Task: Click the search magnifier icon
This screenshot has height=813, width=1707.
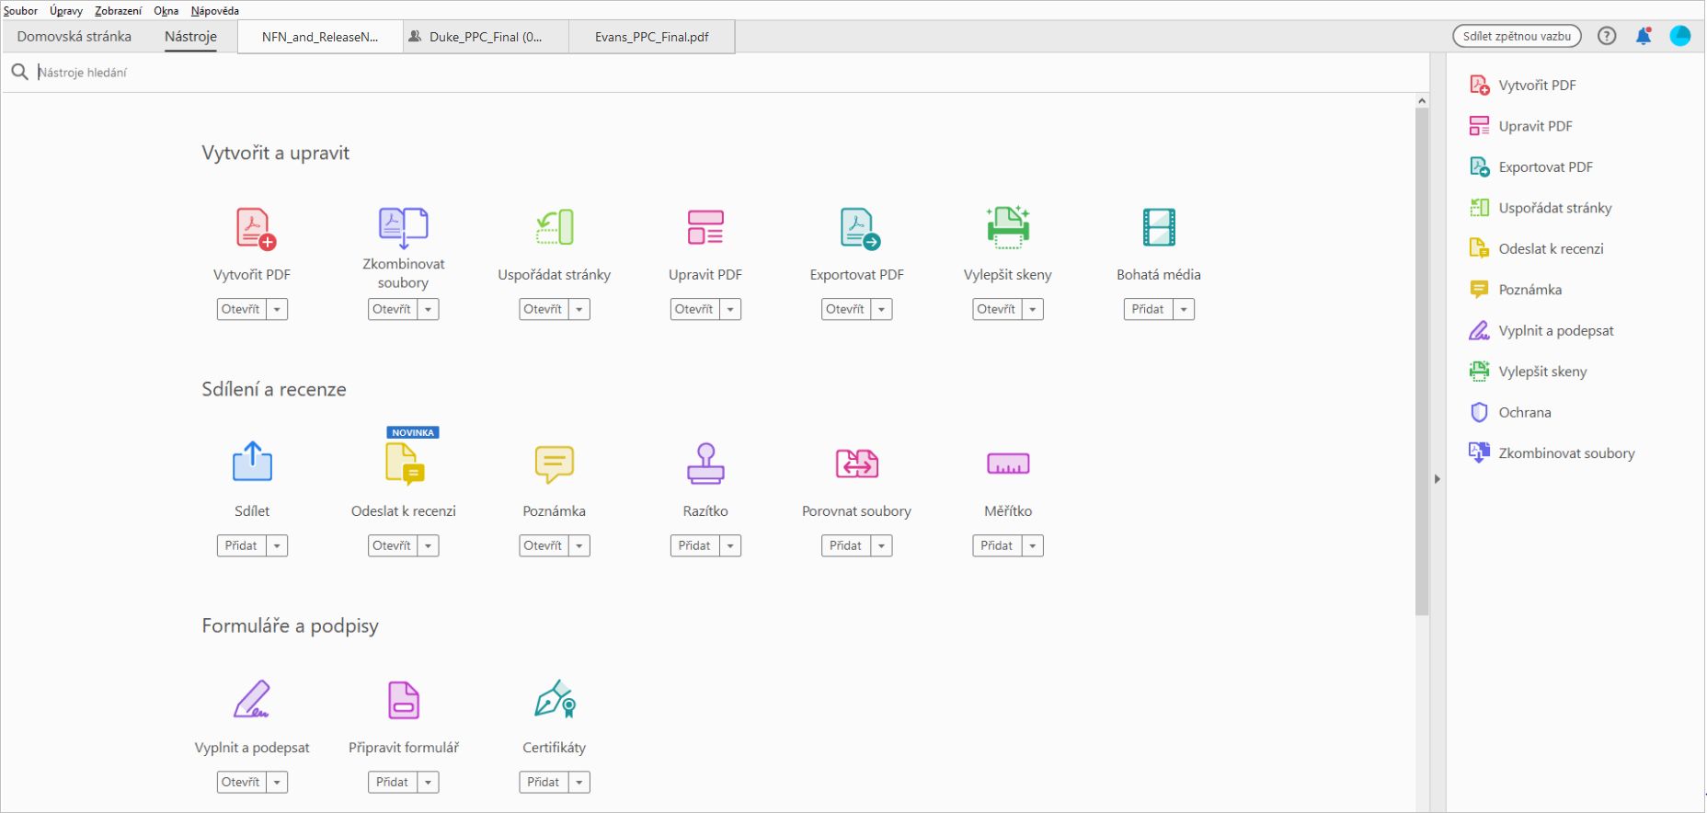Action: (x=19, y=72)
